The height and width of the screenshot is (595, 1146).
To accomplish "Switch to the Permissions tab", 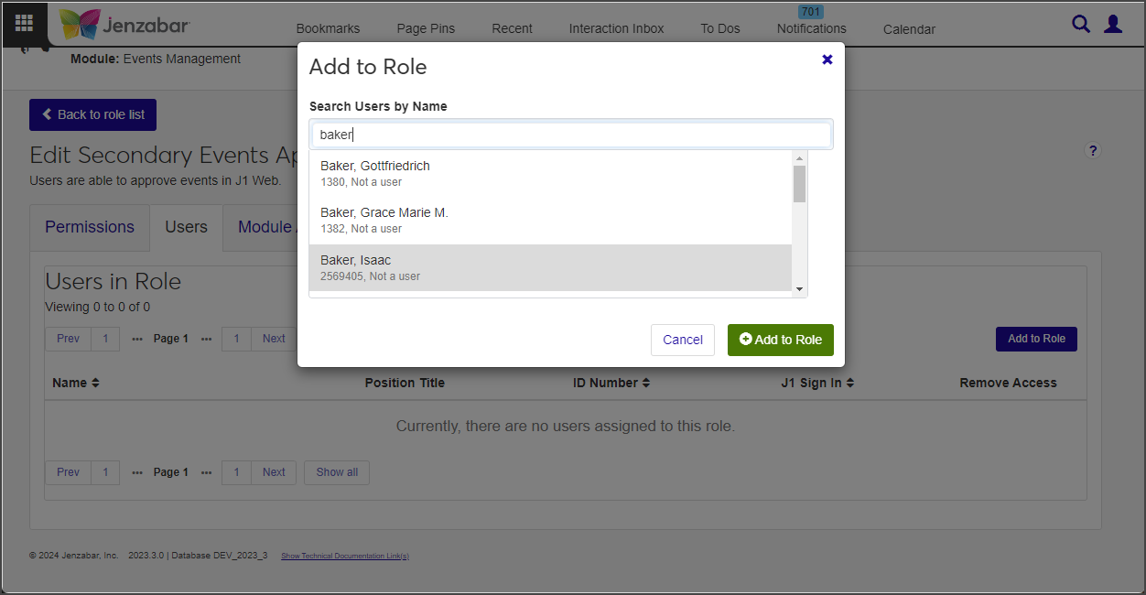I will click(90, 227).
